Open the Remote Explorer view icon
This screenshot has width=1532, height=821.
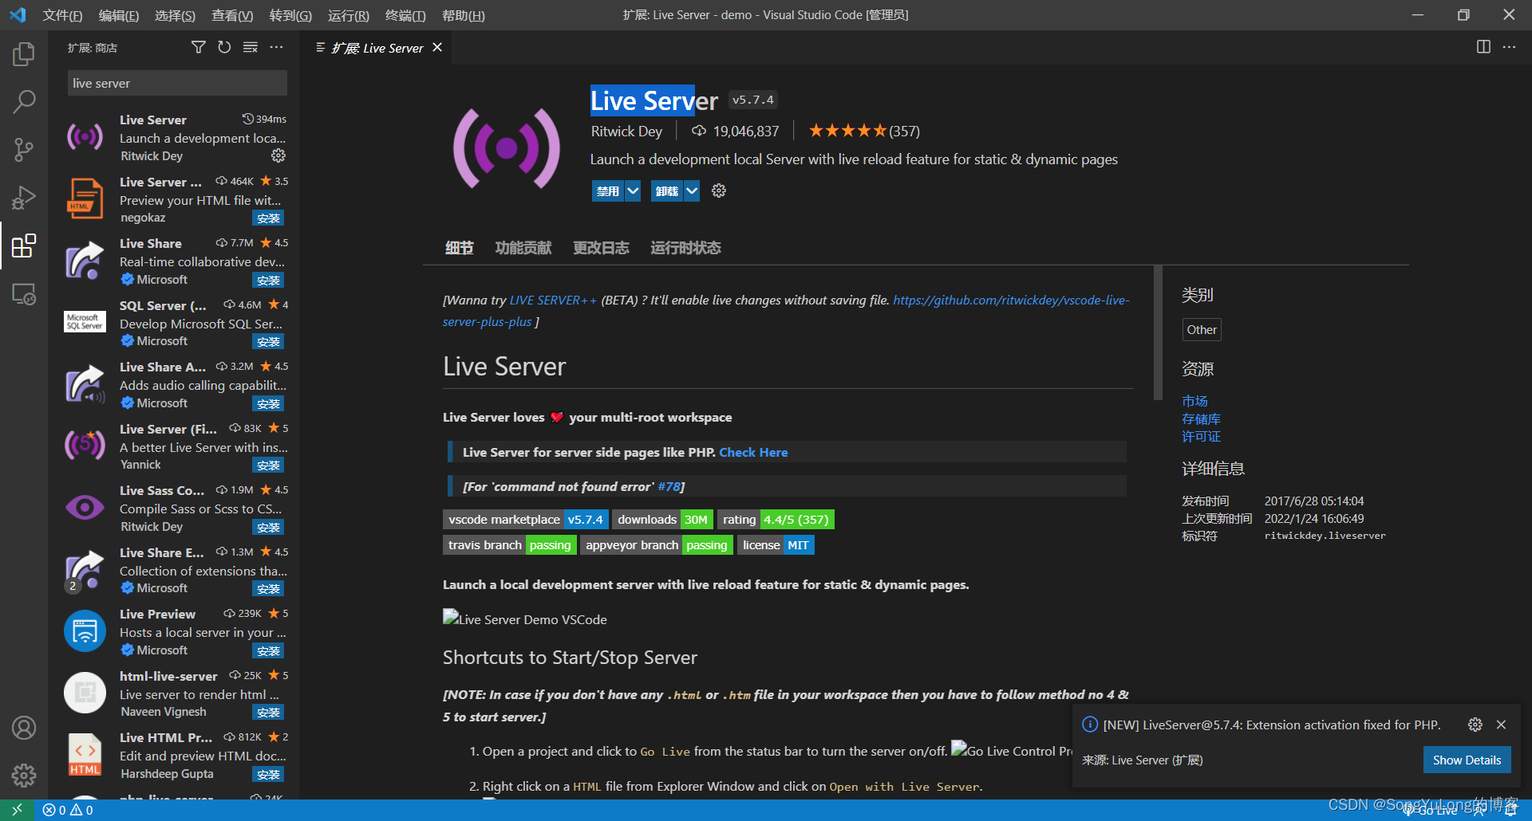coord(24,294)
